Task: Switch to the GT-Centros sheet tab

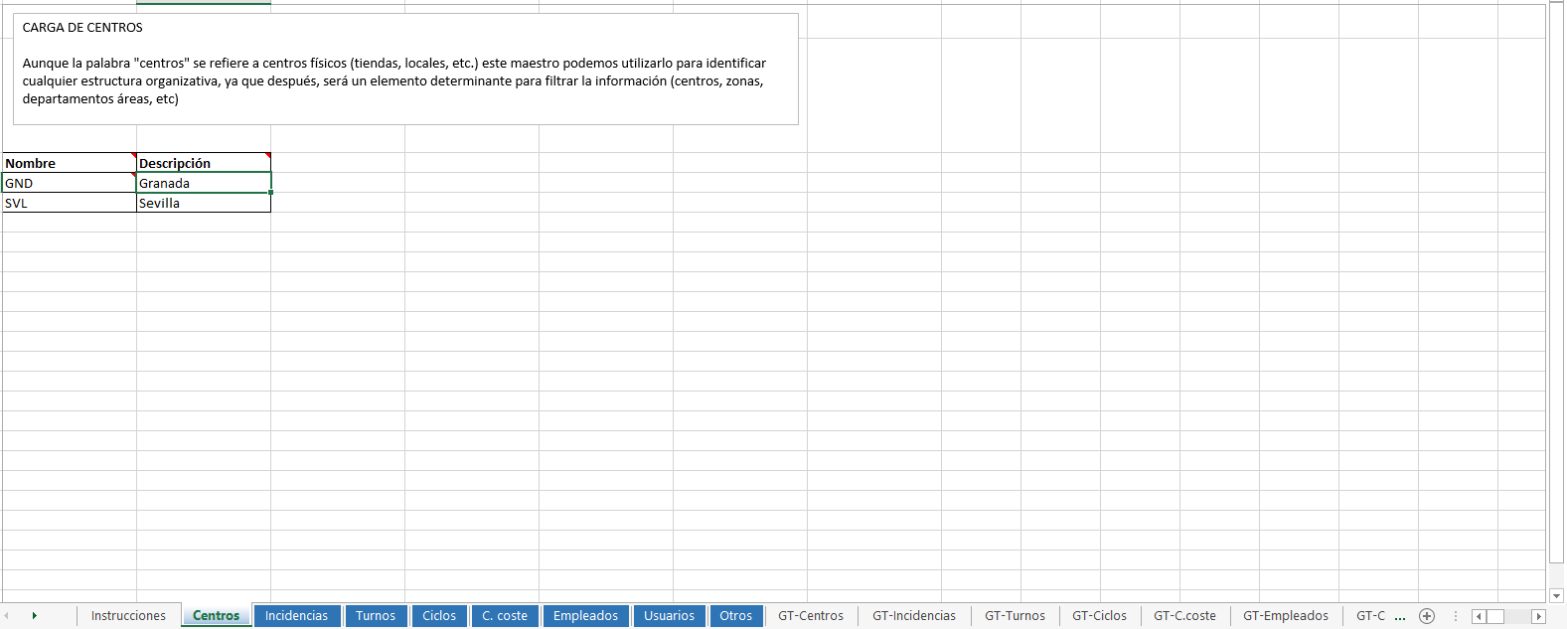Action: [x=811, y=616]
